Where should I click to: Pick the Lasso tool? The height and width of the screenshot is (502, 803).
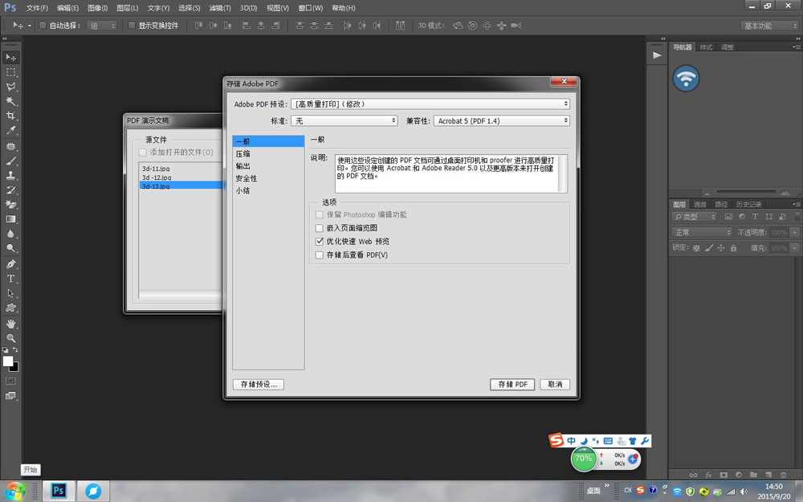pyautogui.click(x=10, y=87)
